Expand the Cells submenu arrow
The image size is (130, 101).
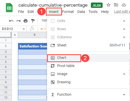click(124, 21)
